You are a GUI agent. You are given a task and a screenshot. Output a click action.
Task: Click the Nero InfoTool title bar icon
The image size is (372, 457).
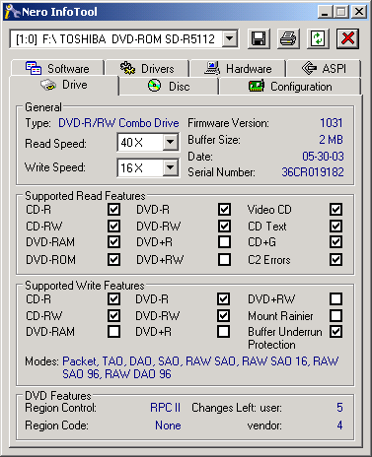click(12, 12)
